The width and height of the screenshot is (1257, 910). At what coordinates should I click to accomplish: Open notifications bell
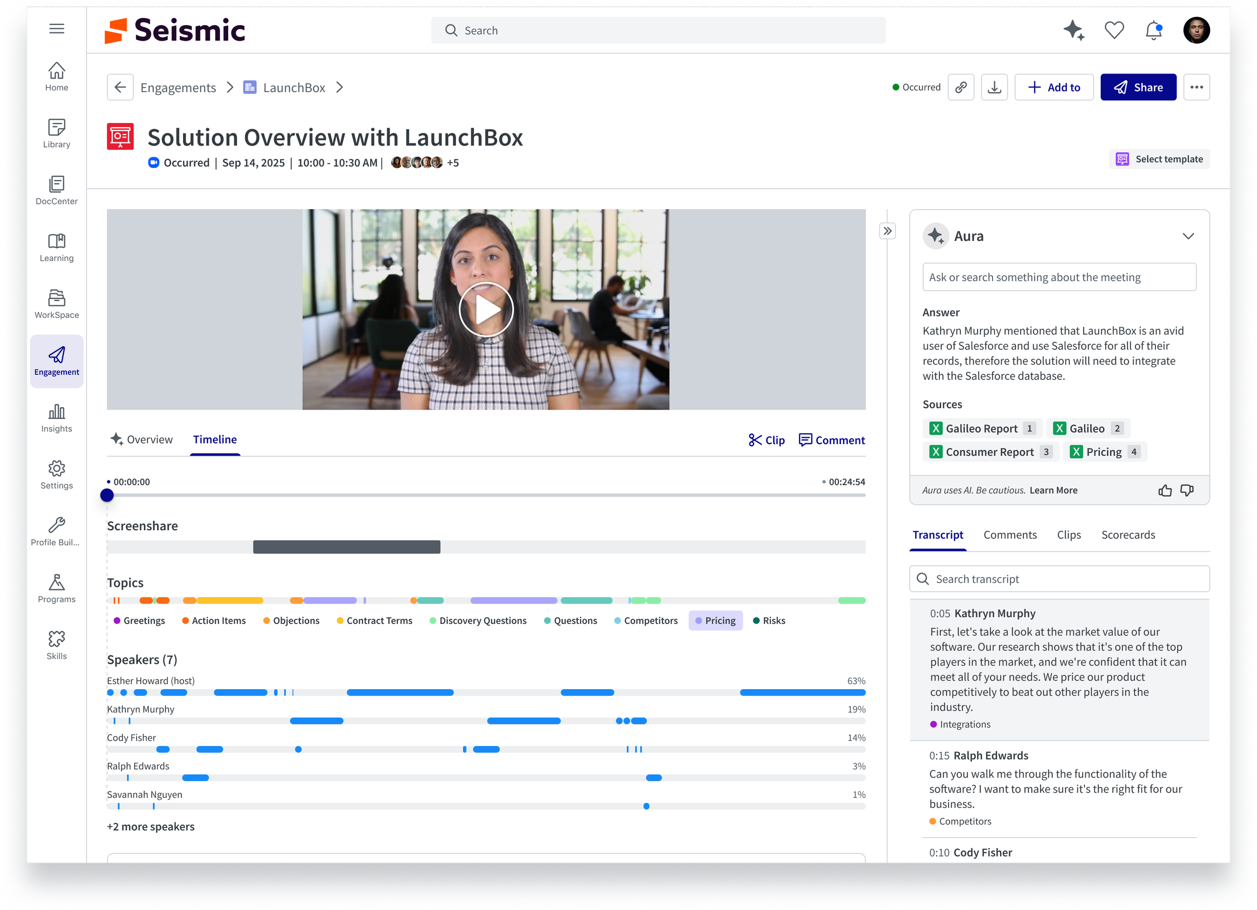click(x=1154, y=30)
